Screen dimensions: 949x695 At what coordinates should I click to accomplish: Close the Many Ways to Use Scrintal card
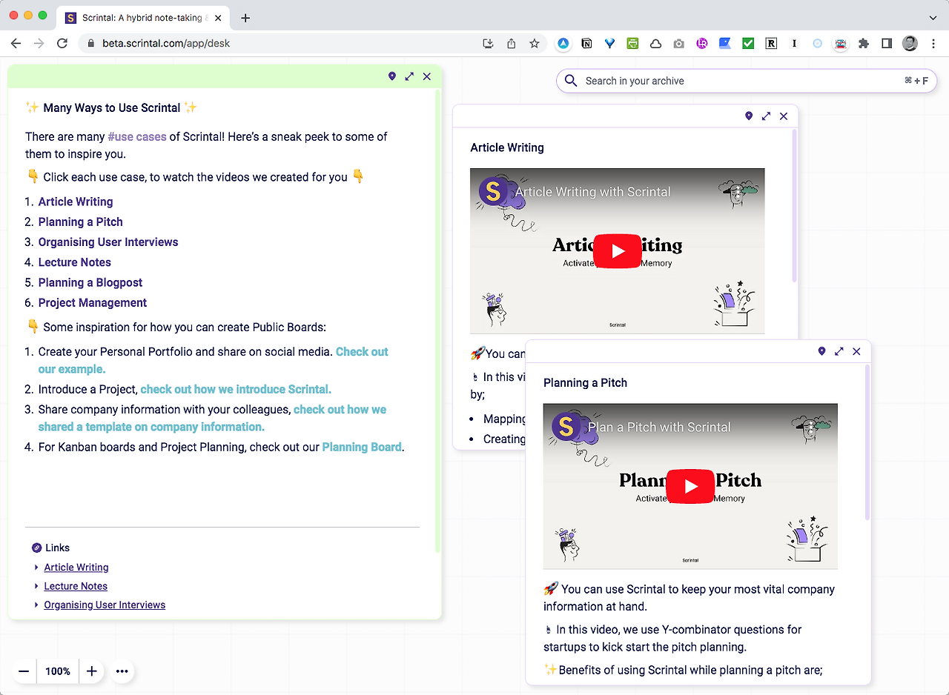[427, 76]
